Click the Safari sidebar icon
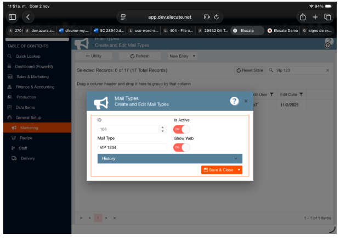Viewport: 340px width, 238px height. [x=12, y=17]
